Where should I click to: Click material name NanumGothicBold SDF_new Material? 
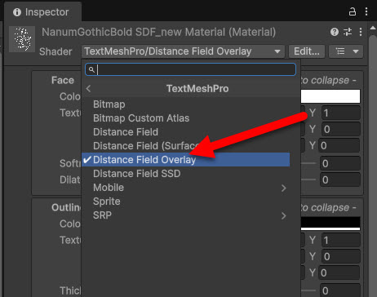click(158, 32)
